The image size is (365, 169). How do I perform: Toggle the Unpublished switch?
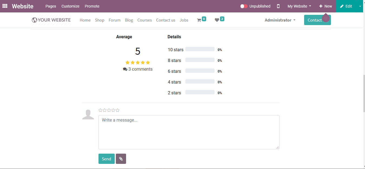pyautogui.click(x=244, y=6)
